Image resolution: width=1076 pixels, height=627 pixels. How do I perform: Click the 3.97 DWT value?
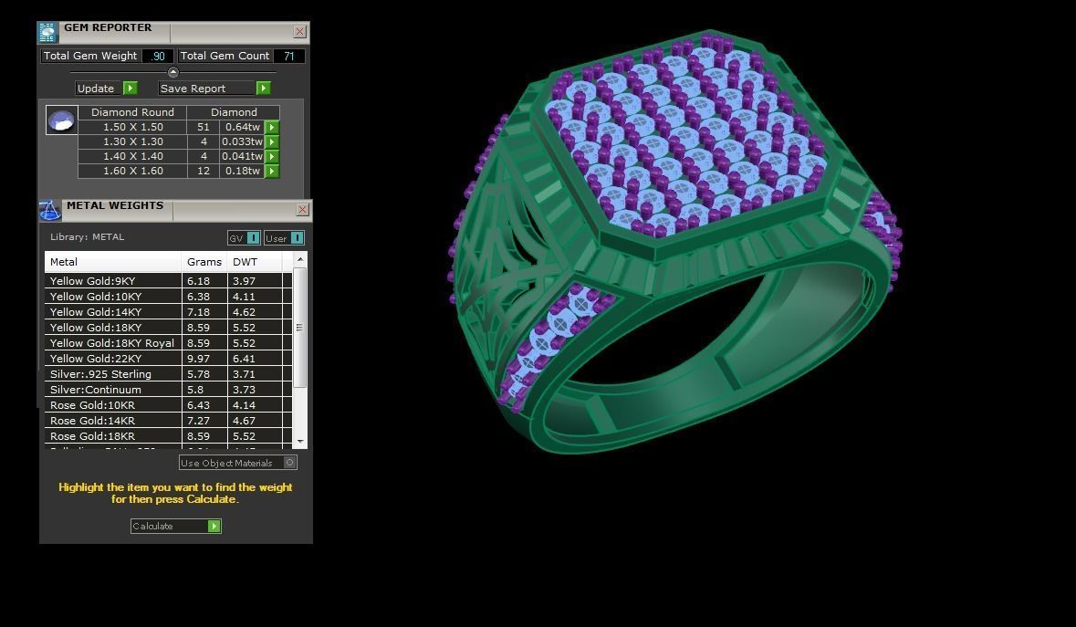pyautogui.click(x=244, y=280)
